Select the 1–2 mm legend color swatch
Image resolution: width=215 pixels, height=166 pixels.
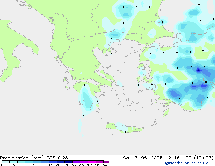coord(21,162)
